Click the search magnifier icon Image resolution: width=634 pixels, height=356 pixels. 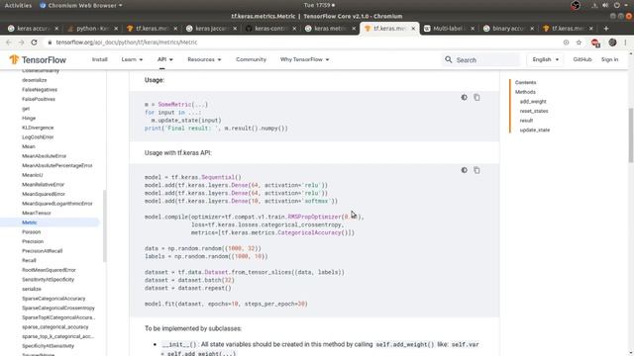(x=449, y=59)
